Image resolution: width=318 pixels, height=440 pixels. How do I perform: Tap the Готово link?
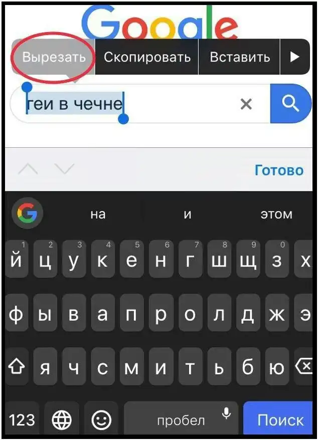tap(279, 170)
